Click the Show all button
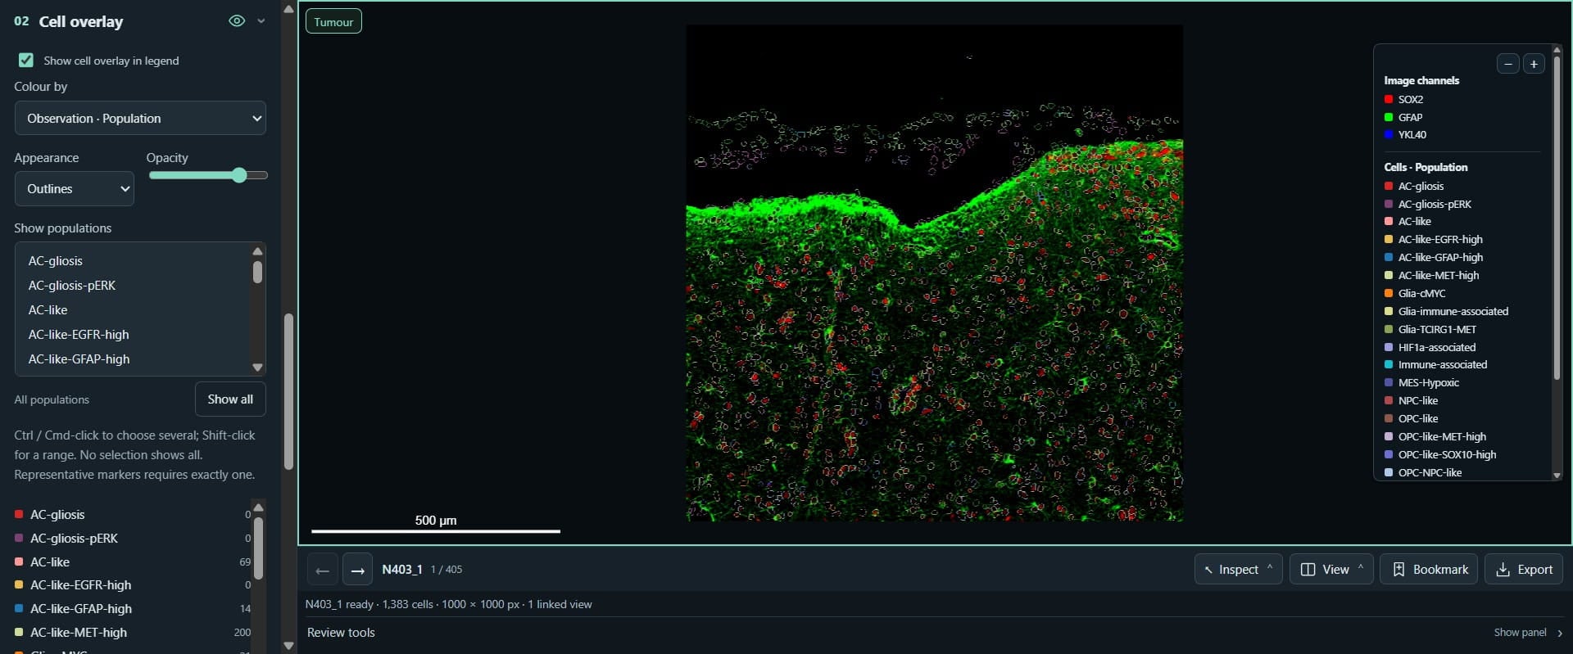This screenshot has height=654, width=1573. 230,399
